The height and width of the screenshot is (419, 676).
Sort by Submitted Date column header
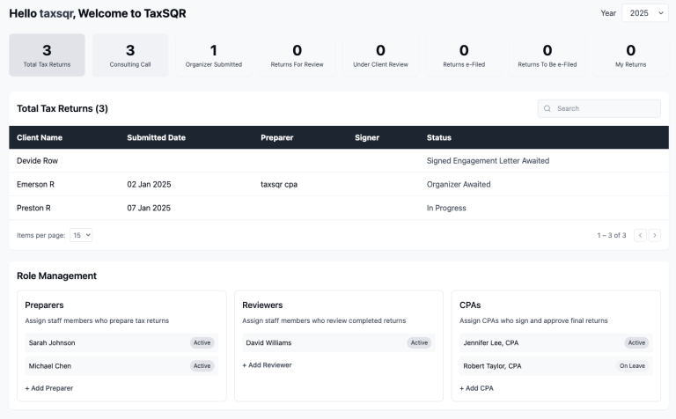(x=156, y=137)
